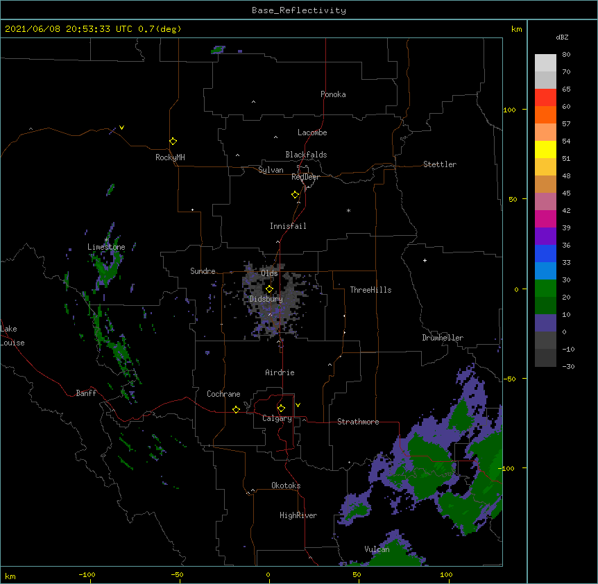Viewport: 598px width, 584px height.
Task: Click the Base_Reflectivity title
Action: 299,10
